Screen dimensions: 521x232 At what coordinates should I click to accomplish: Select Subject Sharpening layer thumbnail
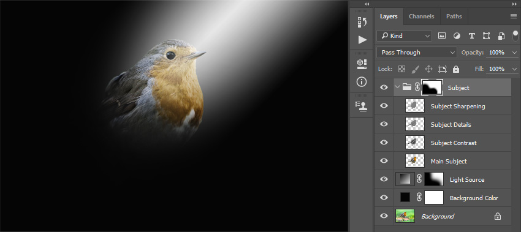(415, 105)
